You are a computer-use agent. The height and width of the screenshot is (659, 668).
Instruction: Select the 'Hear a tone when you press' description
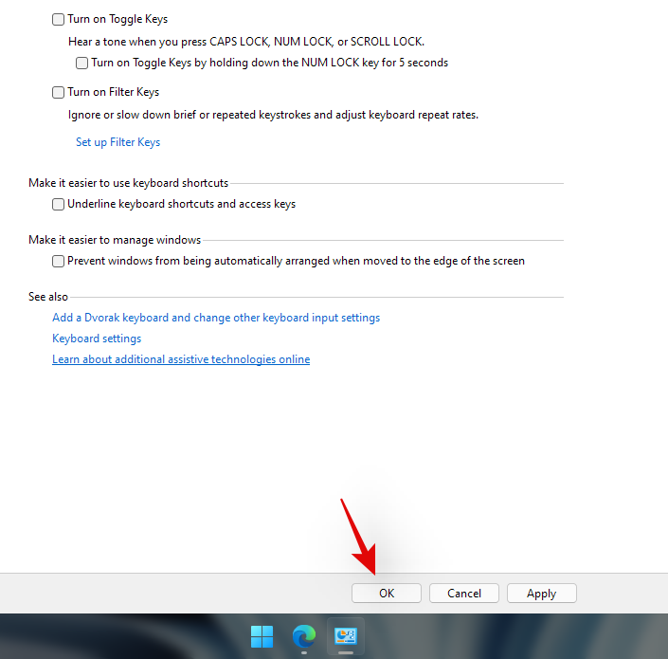click(x=246, y=42)
